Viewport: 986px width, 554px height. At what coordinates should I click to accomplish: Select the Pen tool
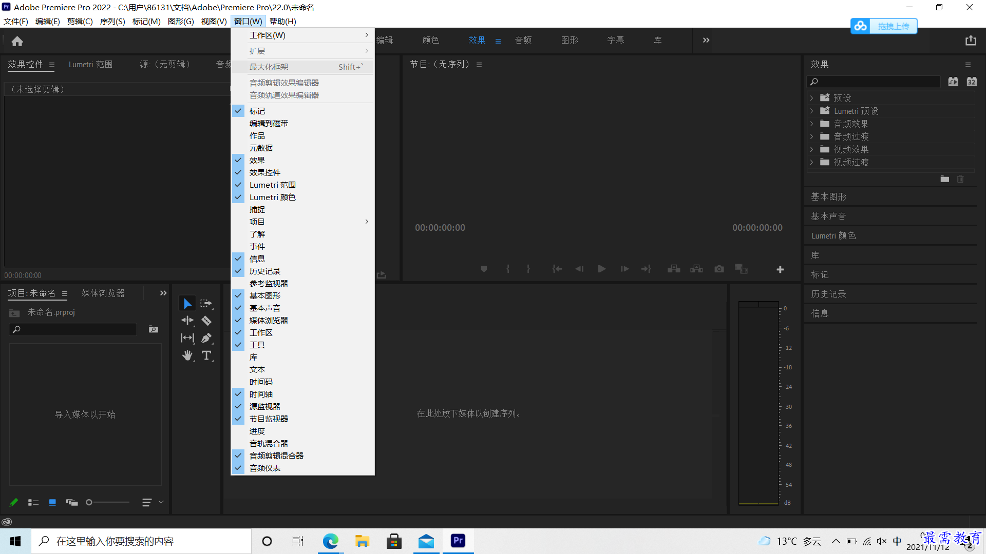(206, 338)
